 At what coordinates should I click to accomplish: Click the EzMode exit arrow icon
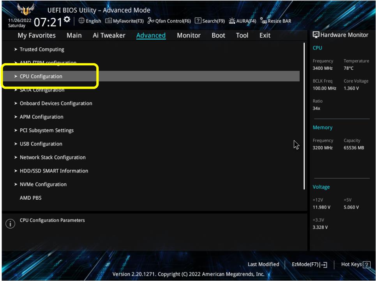[x=323, y=265]
